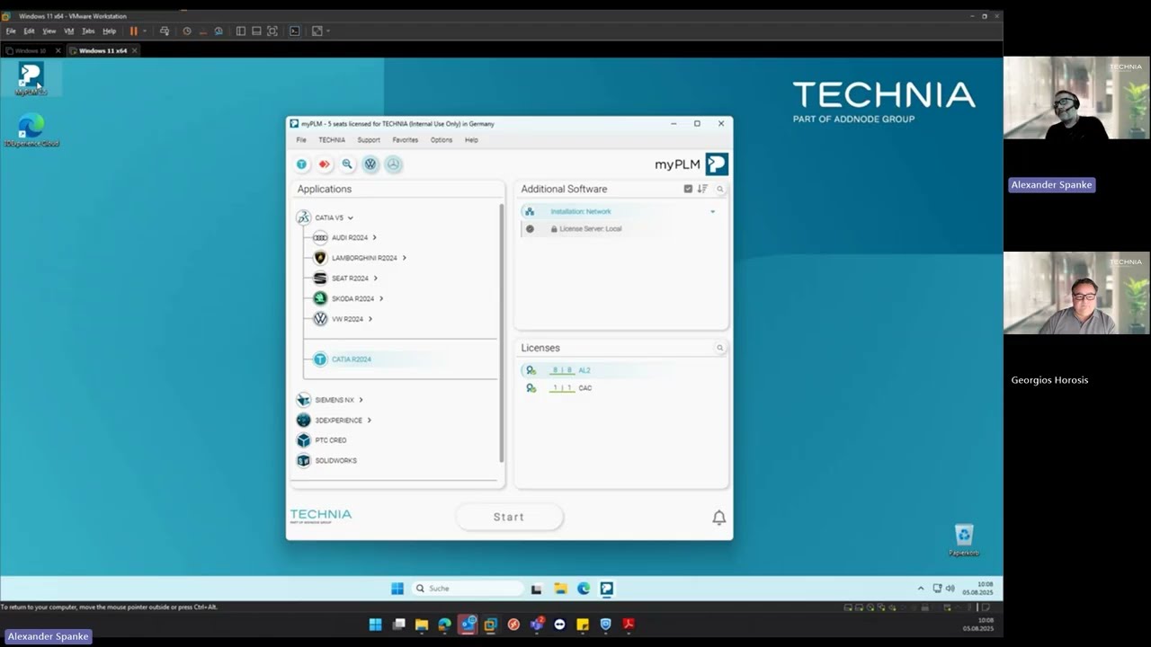This screenshot has width=1151, height=647.
Task: Open File Explorer in the VM taskbar
Action: 560,589
